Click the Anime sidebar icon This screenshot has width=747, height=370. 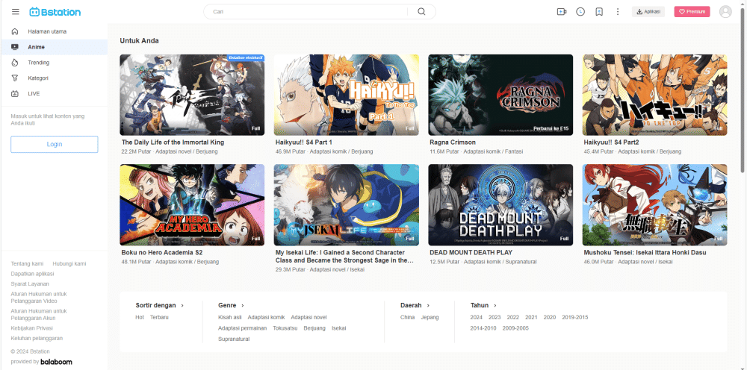[x=15, y=47]
